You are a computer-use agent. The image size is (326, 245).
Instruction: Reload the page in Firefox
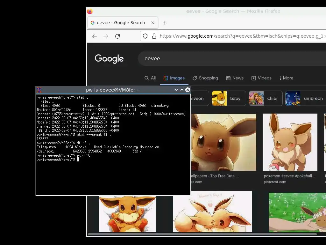(x=117, y=36)
